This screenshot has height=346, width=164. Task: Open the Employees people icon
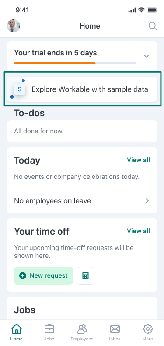pyautogui.click(x=82, y=329)
